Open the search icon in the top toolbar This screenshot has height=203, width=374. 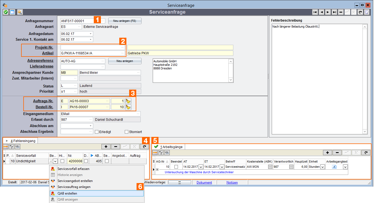click(x=20, y=12)
